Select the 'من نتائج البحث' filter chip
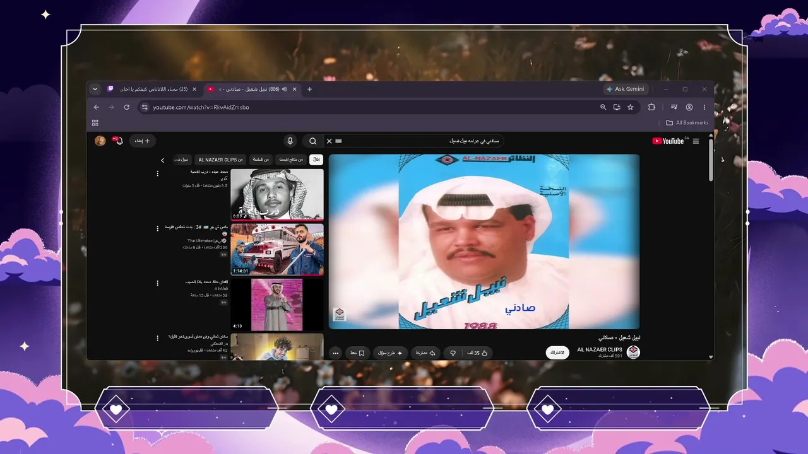Screen dimensions: 808x454 pyautogui.click(x=291, y=160)
